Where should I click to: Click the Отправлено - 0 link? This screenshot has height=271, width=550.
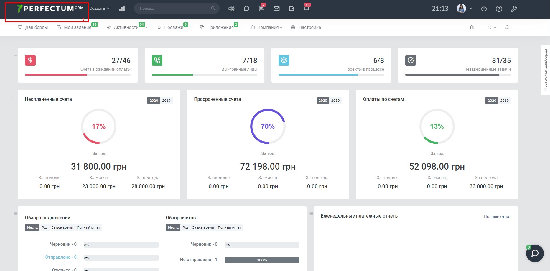coord(61,257)
